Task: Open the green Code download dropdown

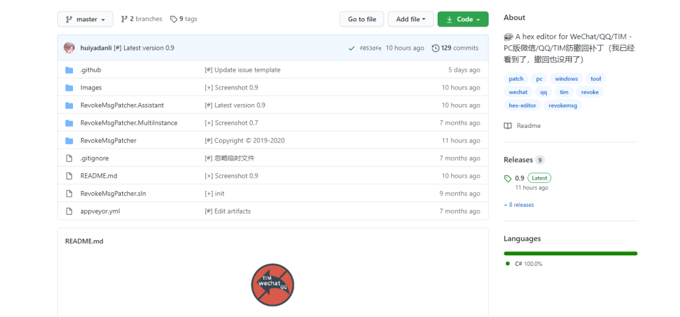Action: pos(463,19)
